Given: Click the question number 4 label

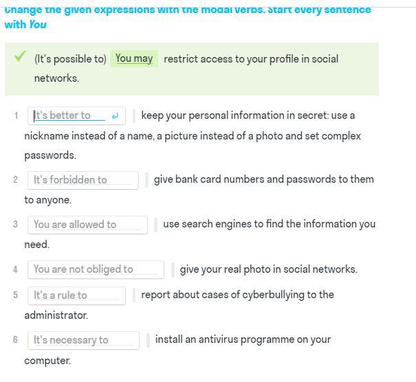Looking at the screenshot, I should [x=15, y=269].
